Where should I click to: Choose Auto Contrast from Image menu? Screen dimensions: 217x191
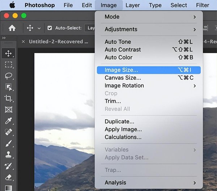click(149, 50)
